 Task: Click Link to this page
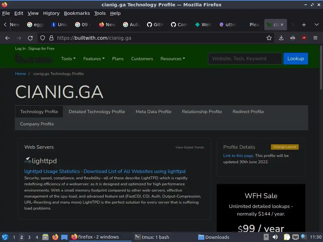(238, 156)
